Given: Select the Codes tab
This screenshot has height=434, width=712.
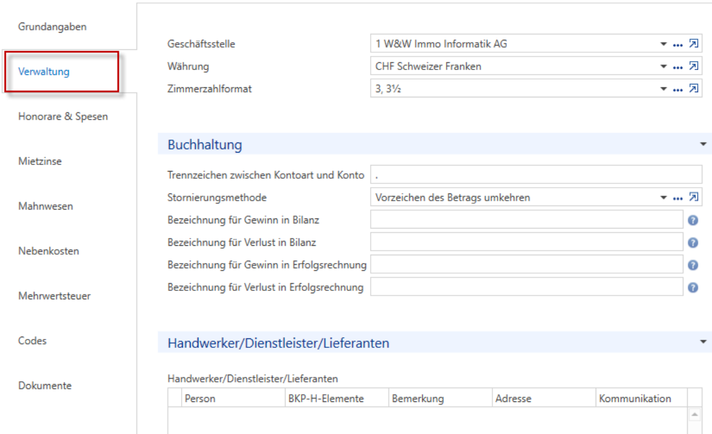Looking at the screenshot, I should [32, 341].
